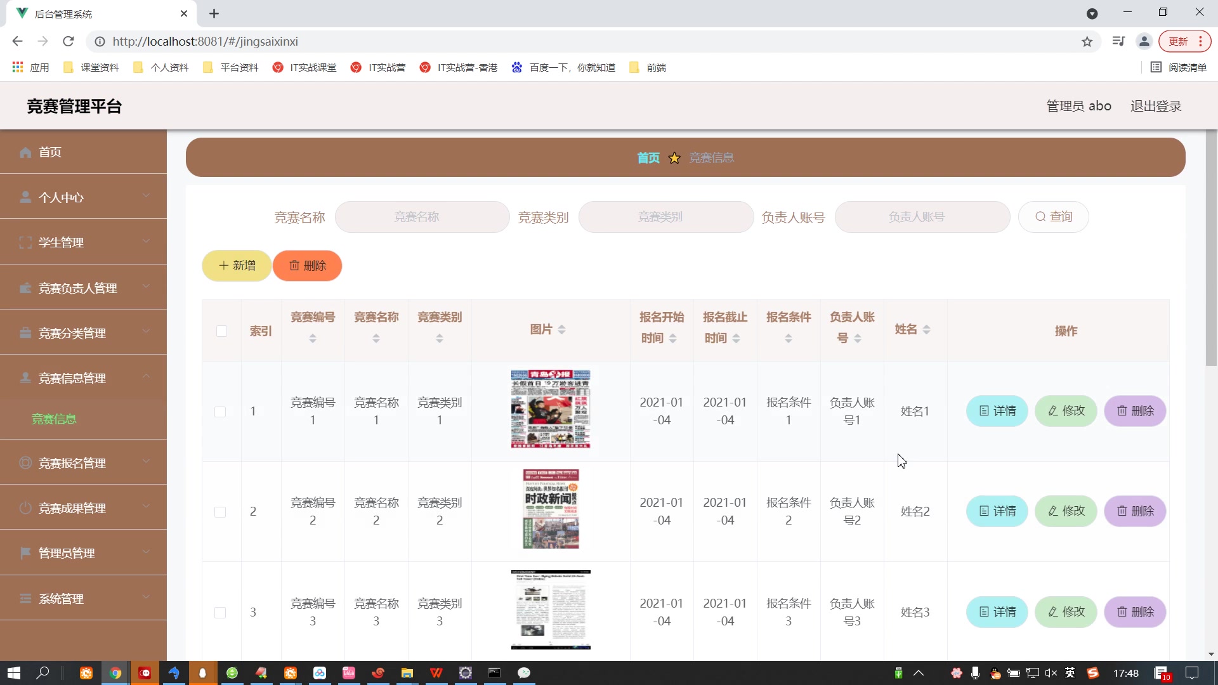Click the person icon for 个人中心
The width and height of the screenshot is (1218, 685).
25,197
